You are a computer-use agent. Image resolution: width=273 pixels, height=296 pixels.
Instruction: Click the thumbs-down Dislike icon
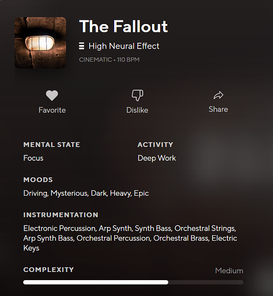tap(137, 95)
